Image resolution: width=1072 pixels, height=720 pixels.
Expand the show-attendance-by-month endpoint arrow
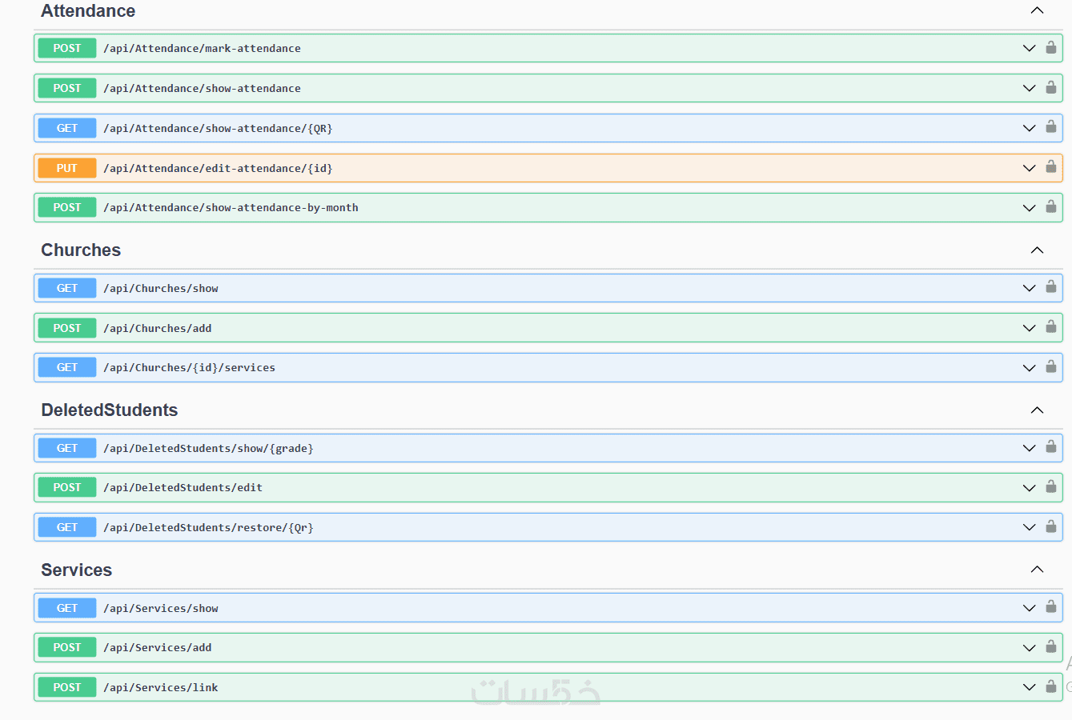(x=1029, y=208)
